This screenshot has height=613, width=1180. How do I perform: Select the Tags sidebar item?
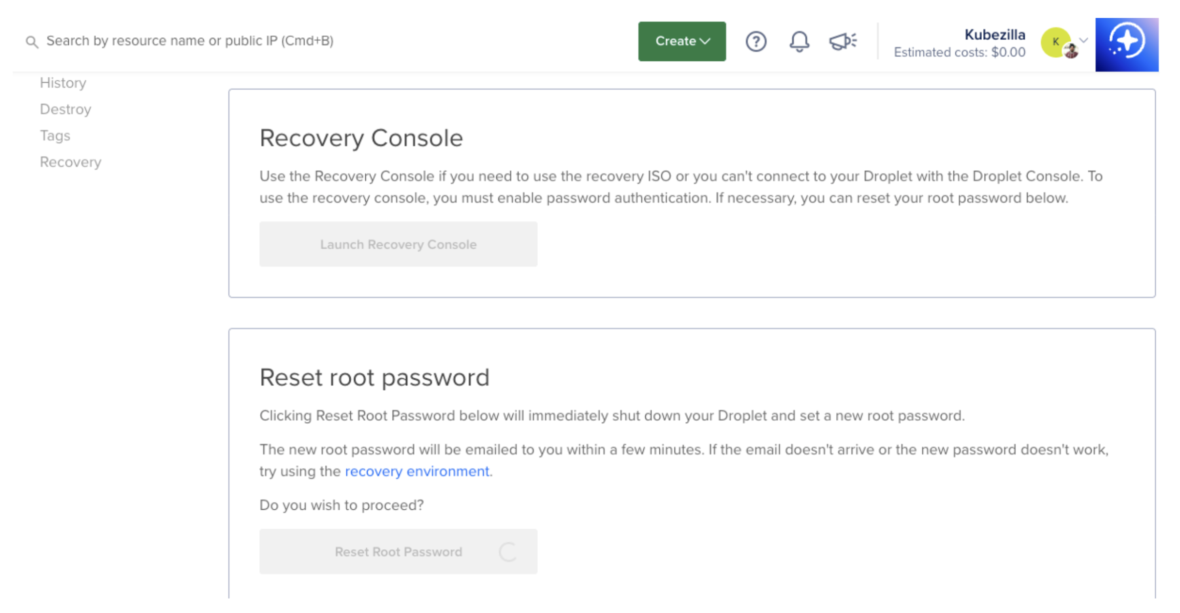(x=55, y=135)
